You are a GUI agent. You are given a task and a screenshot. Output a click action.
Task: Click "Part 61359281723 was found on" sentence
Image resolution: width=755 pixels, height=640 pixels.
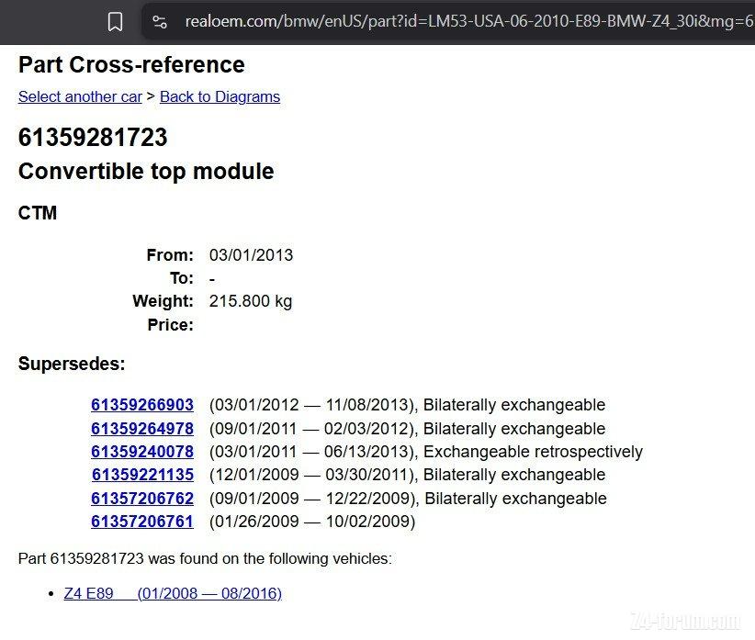pos(205,558)
